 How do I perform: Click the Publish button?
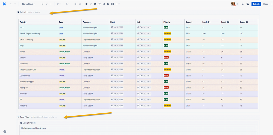[256, 4]
